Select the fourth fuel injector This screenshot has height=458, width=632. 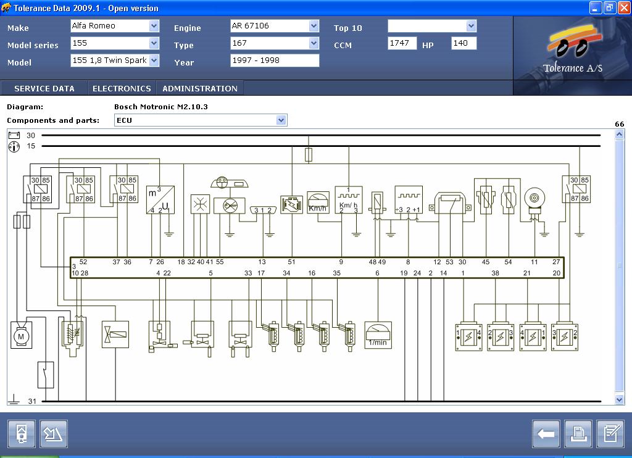[348, 336]
